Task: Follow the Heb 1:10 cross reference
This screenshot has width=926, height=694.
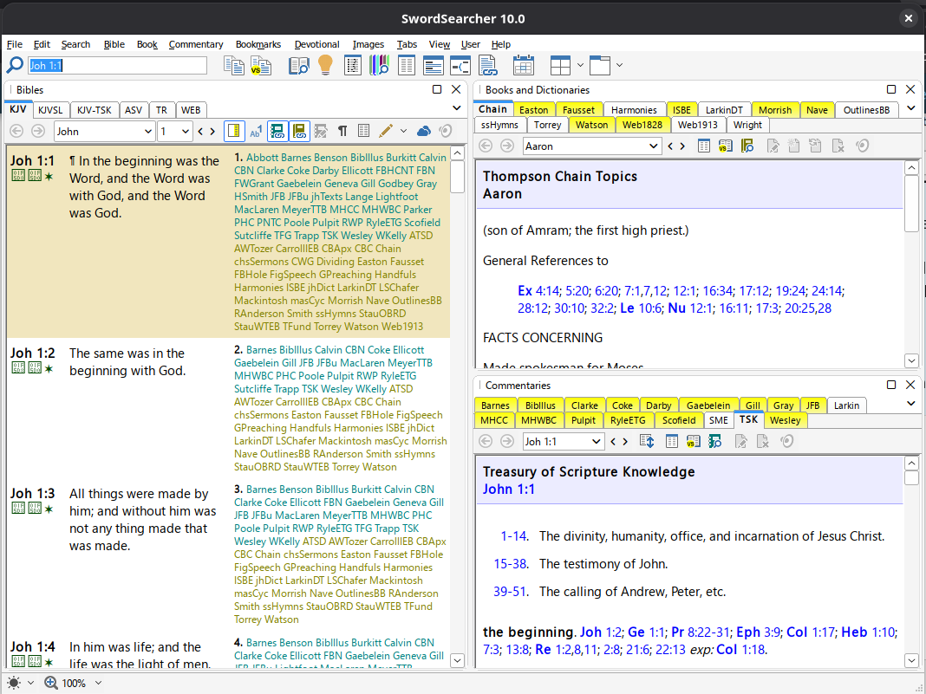Action: click(x=868, y=632)
